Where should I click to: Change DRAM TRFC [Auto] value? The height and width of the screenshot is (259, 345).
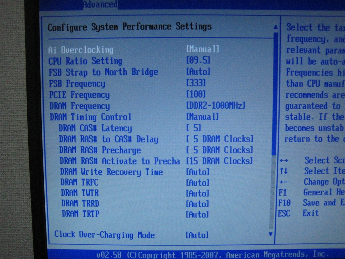(197, 182)
